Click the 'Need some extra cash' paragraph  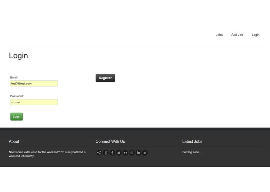point(47,154)
